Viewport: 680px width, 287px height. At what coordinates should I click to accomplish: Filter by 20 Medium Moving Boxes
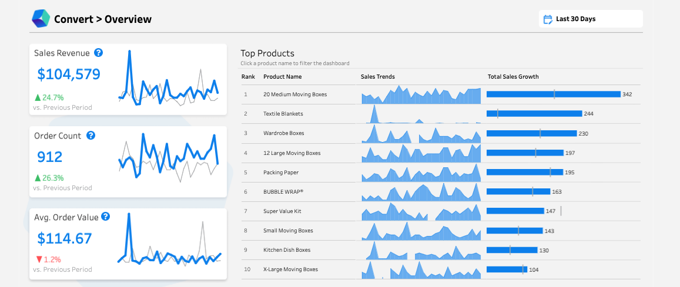[295, 94]
